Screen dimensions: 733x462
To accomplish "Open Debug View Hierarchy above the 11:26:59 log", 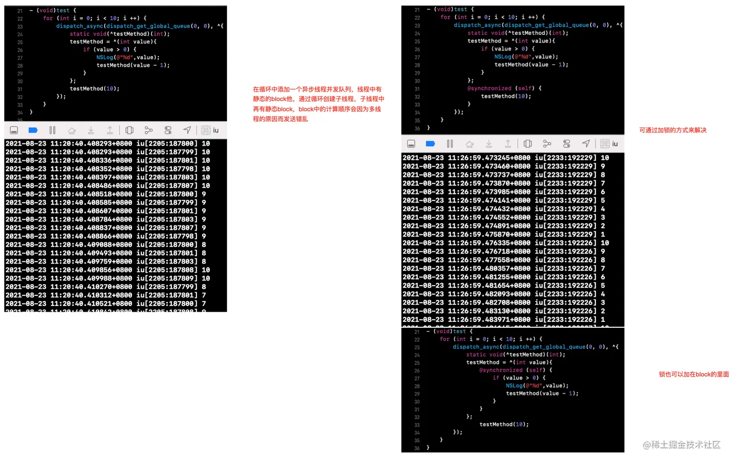I will pos(528,144).
